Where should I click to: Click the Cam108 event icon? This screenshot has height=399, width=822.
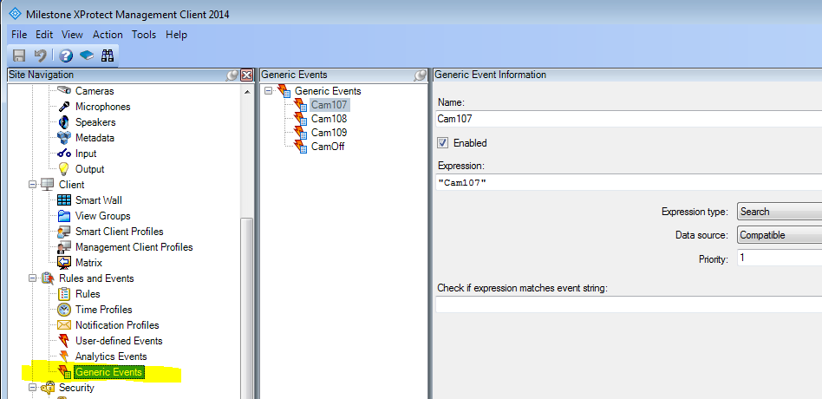tap(300, 119)
